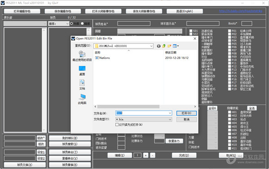The width and height of the screenshot is (269, 169).
Task: Click the 名称 name column header
Action: click(x=98, y=53)
